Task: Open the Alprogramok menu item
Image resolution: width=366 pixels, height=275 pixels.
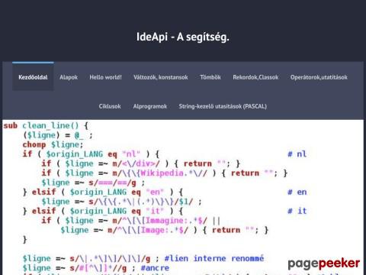Action: tap(150, 106)
